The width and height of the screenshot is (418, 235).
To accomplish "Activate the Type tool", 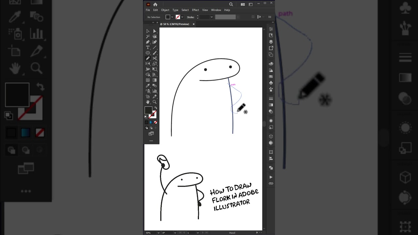I will pyautogui.click(x=148, y=47).
